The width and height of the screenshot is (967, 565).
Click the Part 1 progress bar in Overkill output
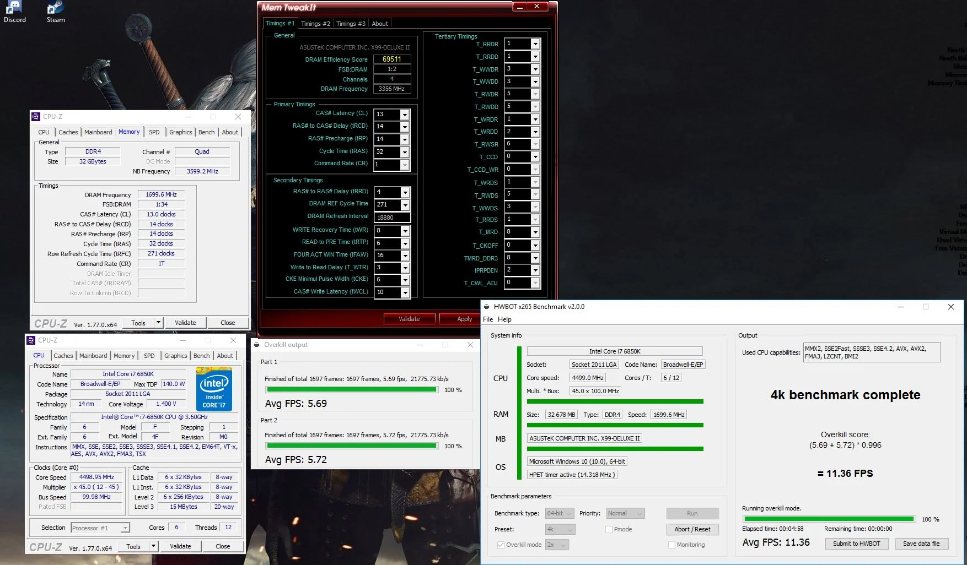(x=351, y=390)
